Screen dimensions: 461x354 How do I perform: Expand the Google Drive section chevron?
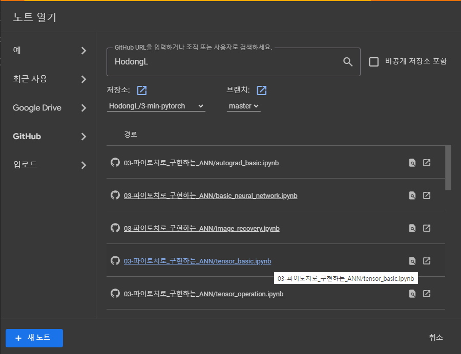(84, 108)
